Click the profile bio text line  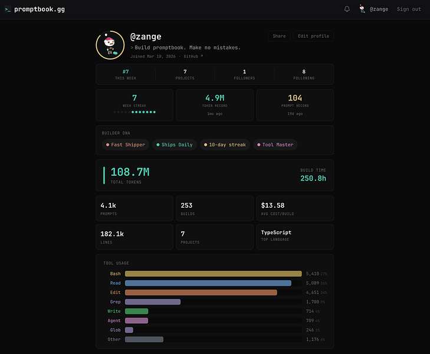coord(185,47)
